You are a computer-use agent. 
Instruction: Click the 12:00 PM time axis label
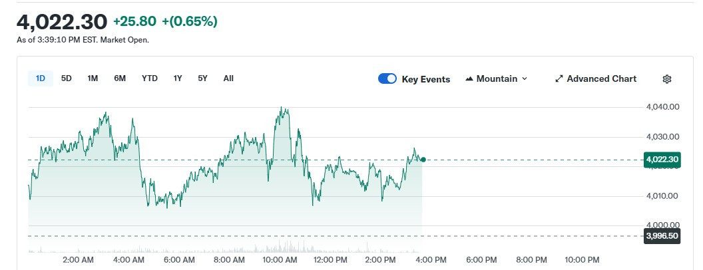click(330, 259)
